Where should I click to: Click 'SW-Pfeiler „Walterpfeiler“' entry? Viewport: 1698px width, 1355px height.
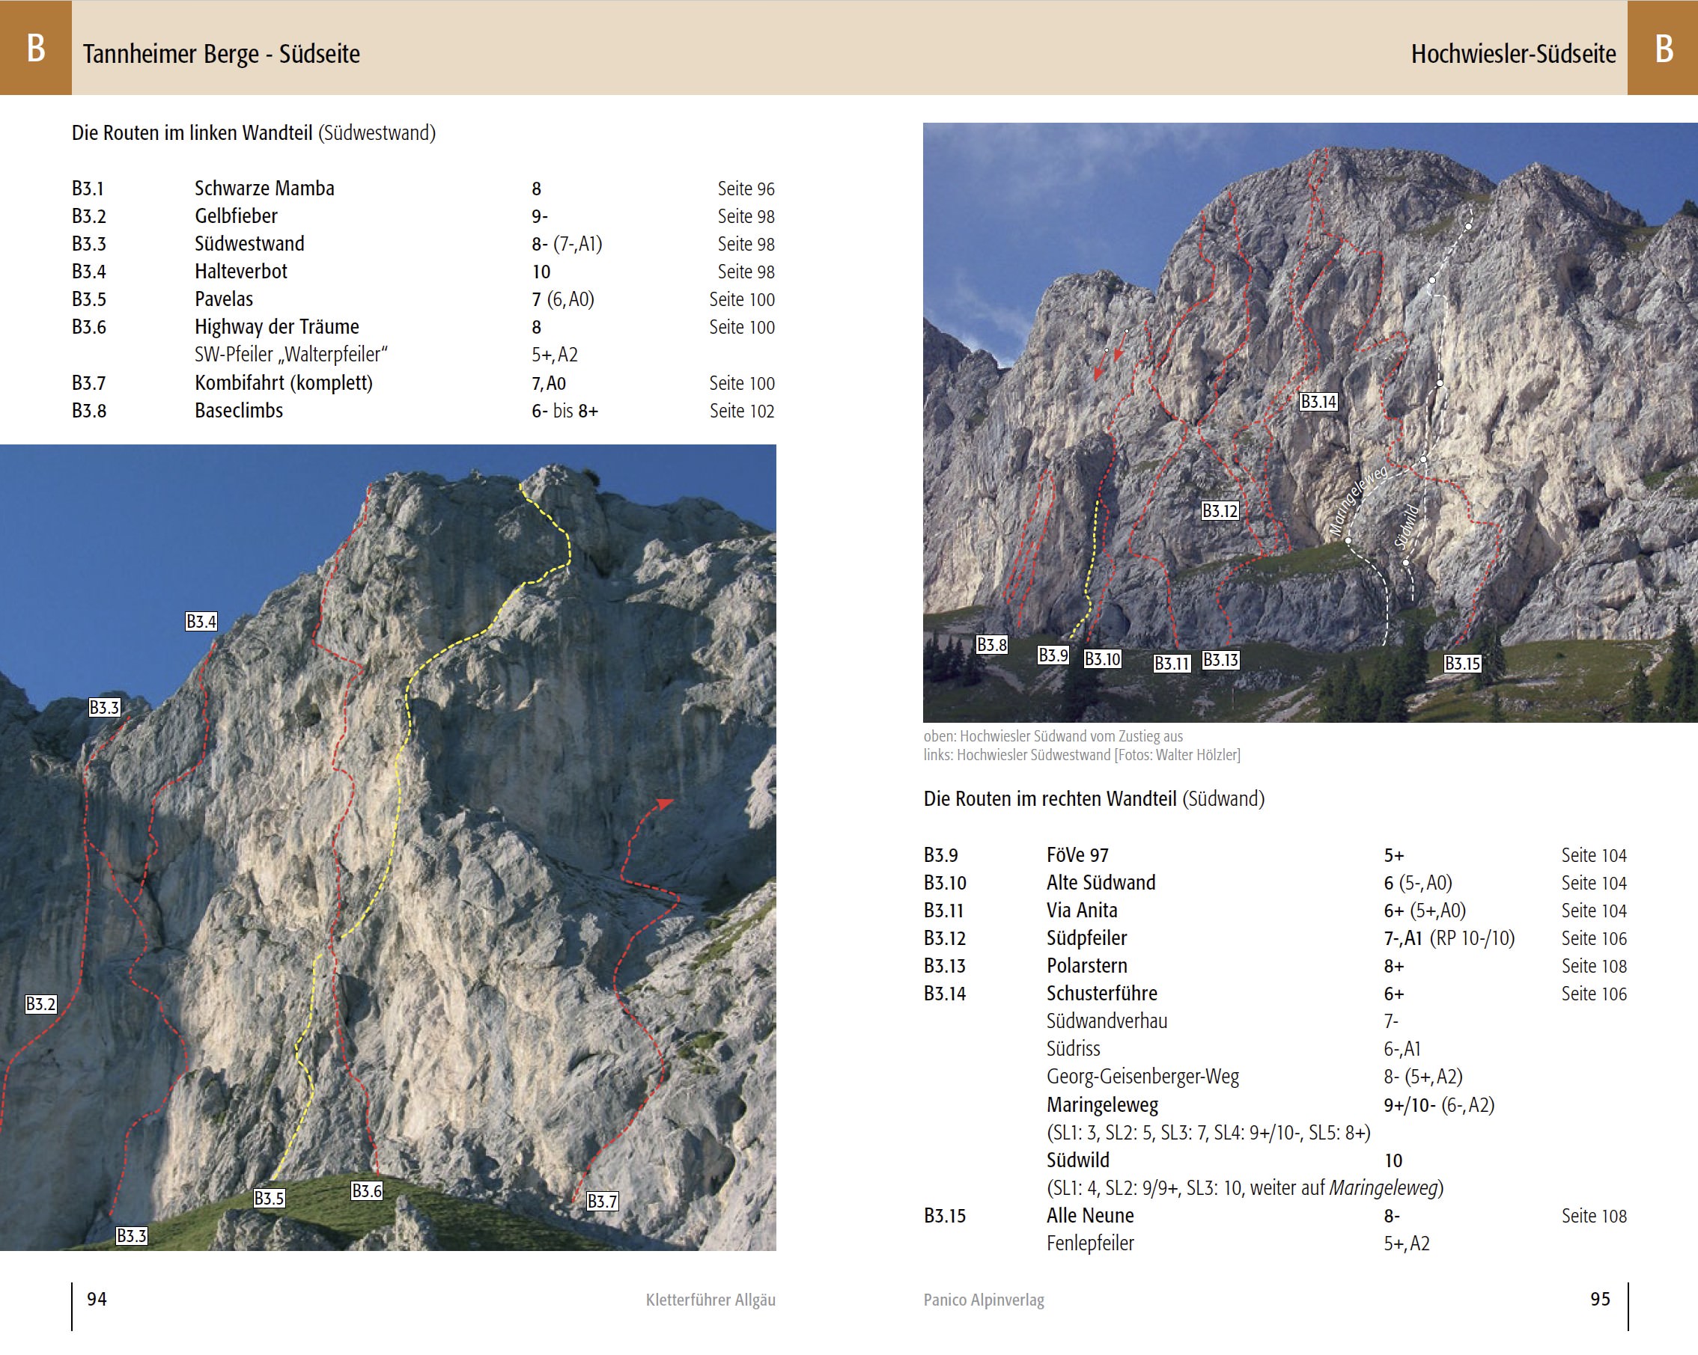[291, 355]
